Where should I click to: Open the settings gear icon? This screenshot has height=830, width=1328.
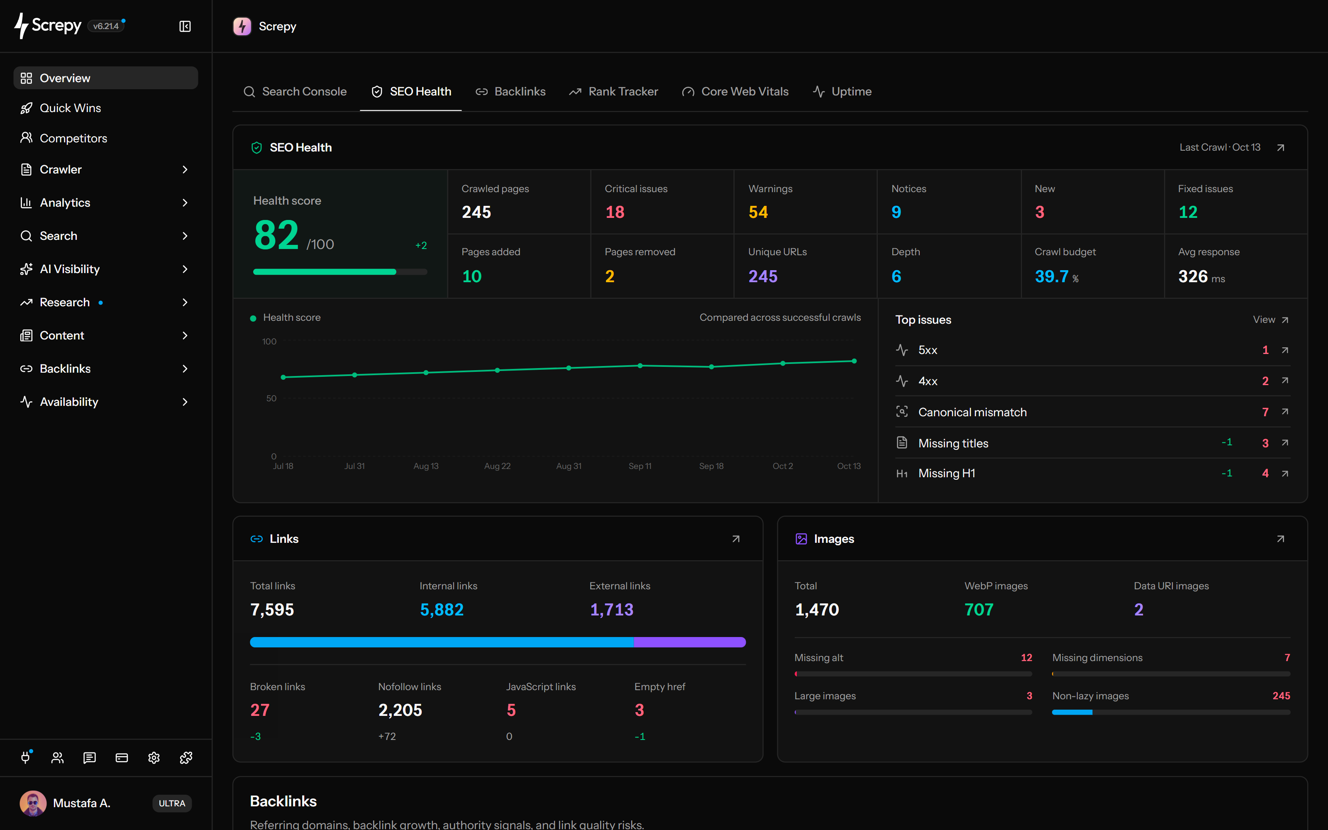pyautogui.click(x=154, y=757)
